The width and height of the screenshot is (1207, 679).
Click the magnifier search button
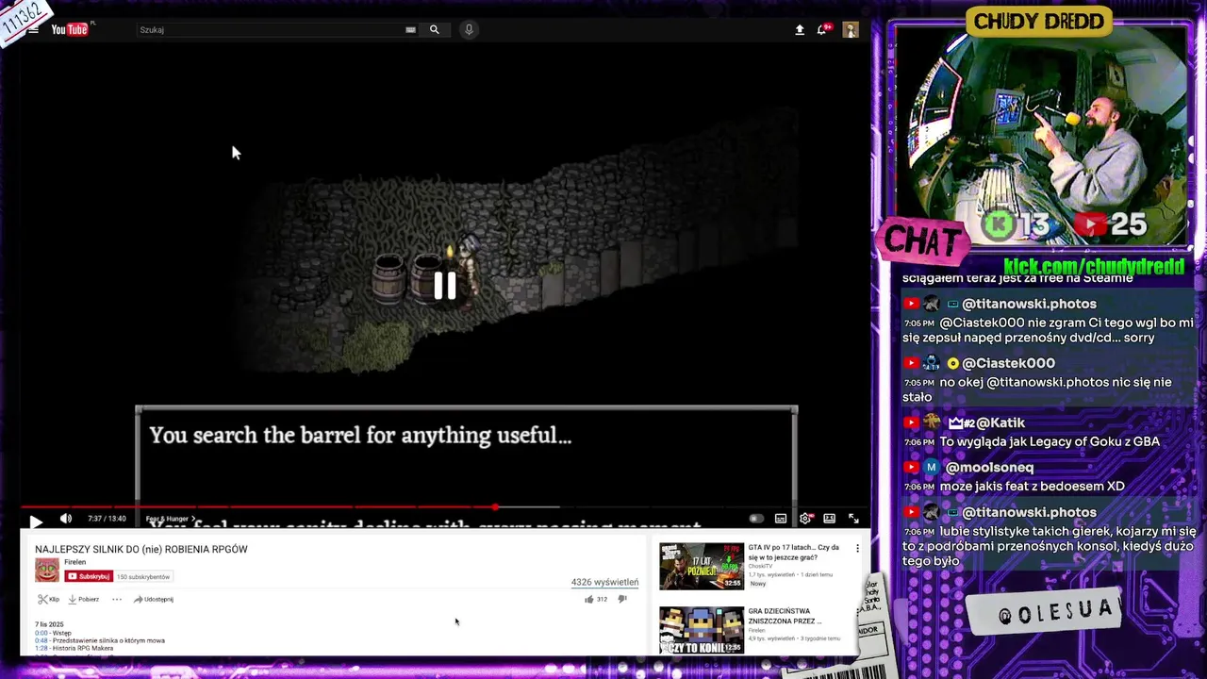pyautogui.click(x=435, y=30)
